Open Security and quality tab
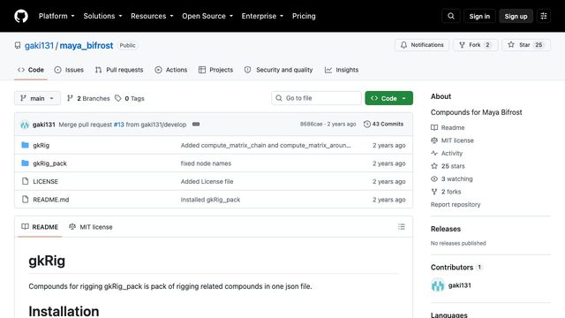 [279, 70]
